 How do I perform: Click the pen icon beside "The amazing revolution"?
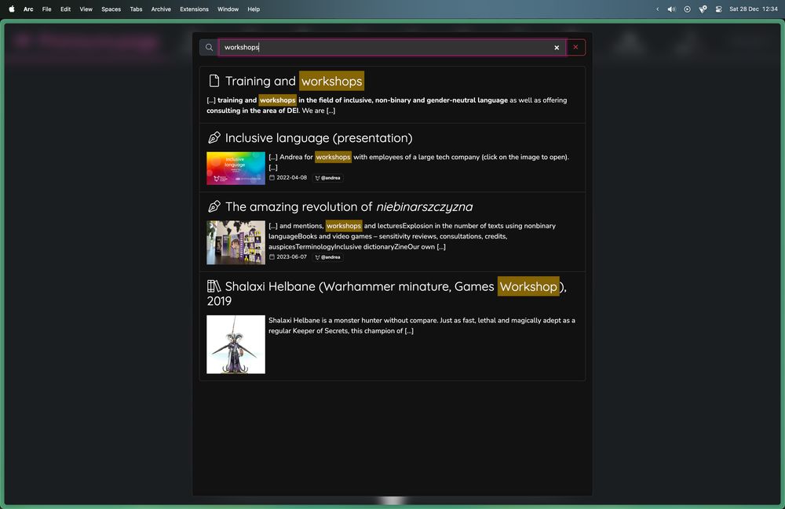(214, 206)
